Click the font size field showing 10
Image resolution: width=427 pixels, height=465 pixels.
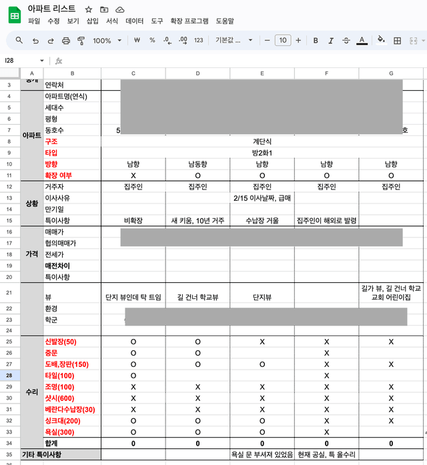[283, 40]
